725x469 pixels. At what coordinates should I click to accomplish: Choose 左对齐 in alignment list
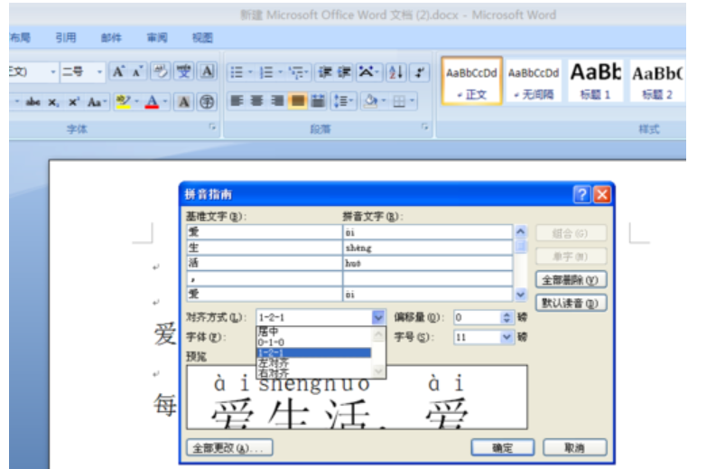click(314, 363)
